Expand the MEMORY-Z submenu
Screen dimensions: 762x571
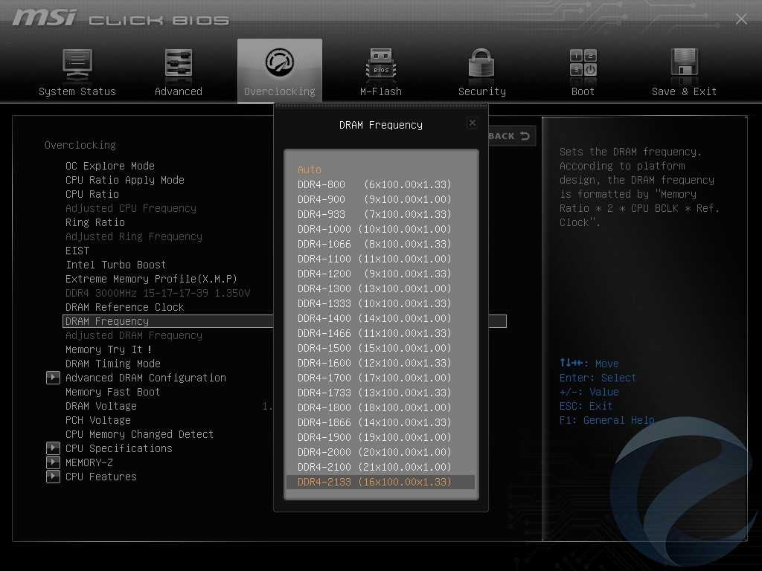pos(53,462)
